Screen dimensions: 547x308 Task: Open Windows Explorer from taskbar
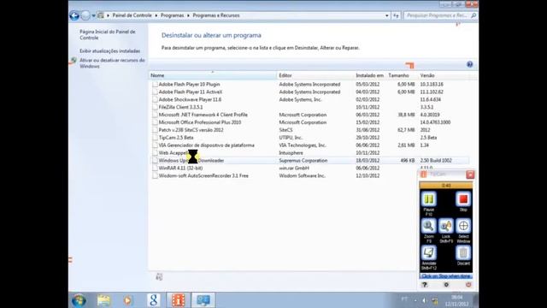click(x=103, y=300)
